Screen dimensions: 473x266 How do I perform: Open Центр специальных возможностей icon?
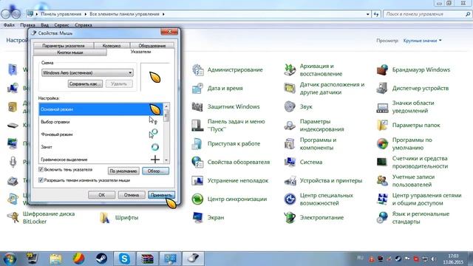coord(290,199)
